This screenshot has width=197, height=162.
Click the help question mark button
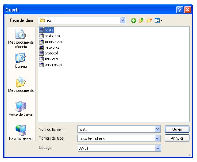(x=180, y=10)
